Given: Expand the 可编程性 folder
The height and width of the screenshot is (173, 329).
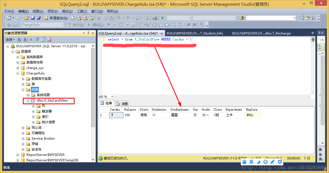Looking at the screenshot, I should (23, 133).
